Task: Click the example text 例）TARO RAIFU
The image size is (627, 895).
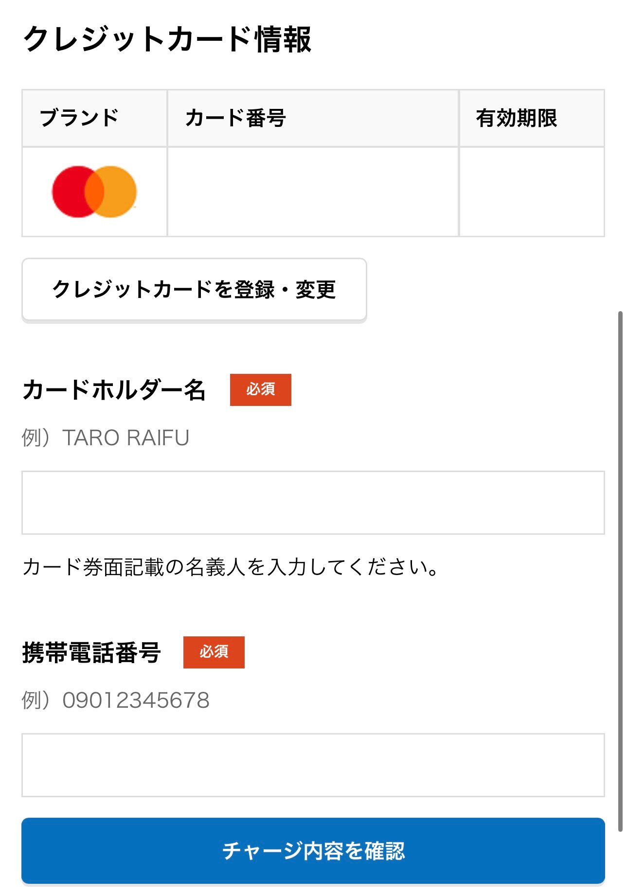Action: coord(106,438)
